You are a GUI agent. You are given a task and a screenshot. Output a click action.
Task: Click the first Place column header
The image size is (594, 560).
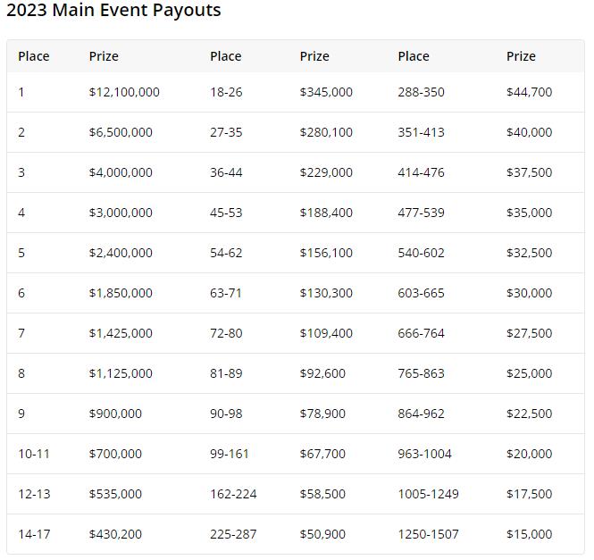click(x=34, y=56)
